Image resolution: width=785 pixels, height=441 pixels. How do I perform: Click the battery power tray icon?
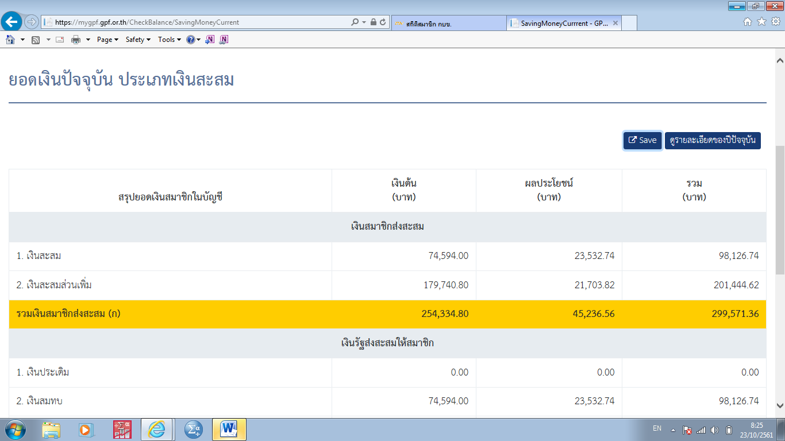729,430
